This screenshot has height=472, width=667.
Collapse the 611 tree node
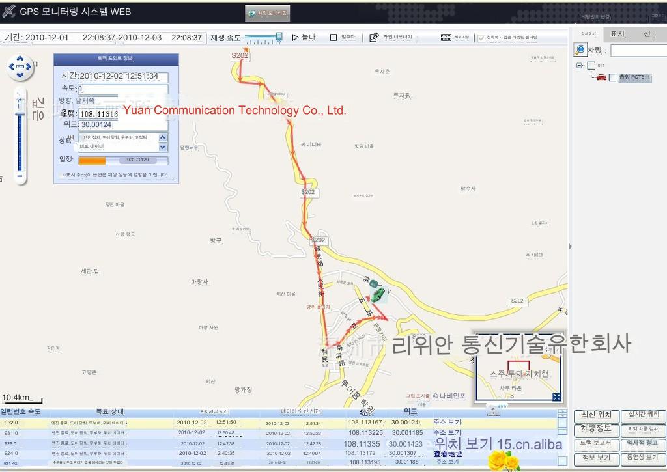pos(580,66)
